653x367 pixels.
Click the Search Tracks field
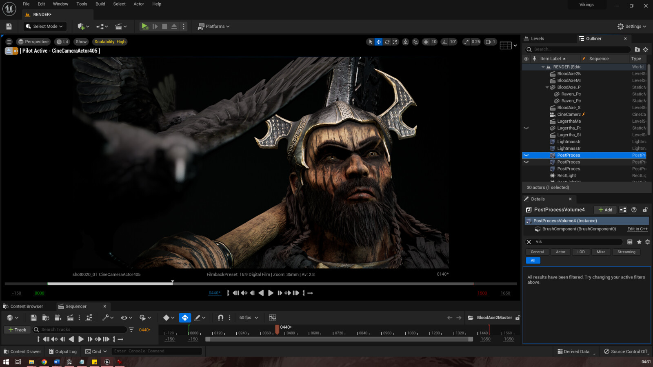80,329
